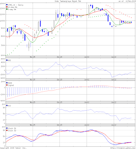
Task: Click red swatch beside Stoch %D
Action: click(7, 130)
